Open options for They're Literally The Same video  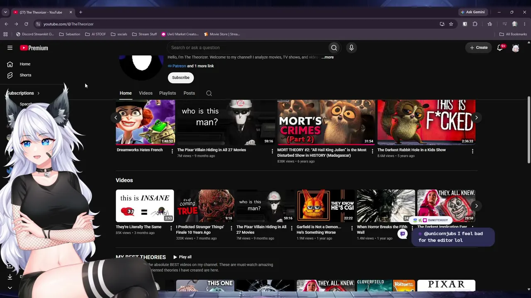coord(171,228)
